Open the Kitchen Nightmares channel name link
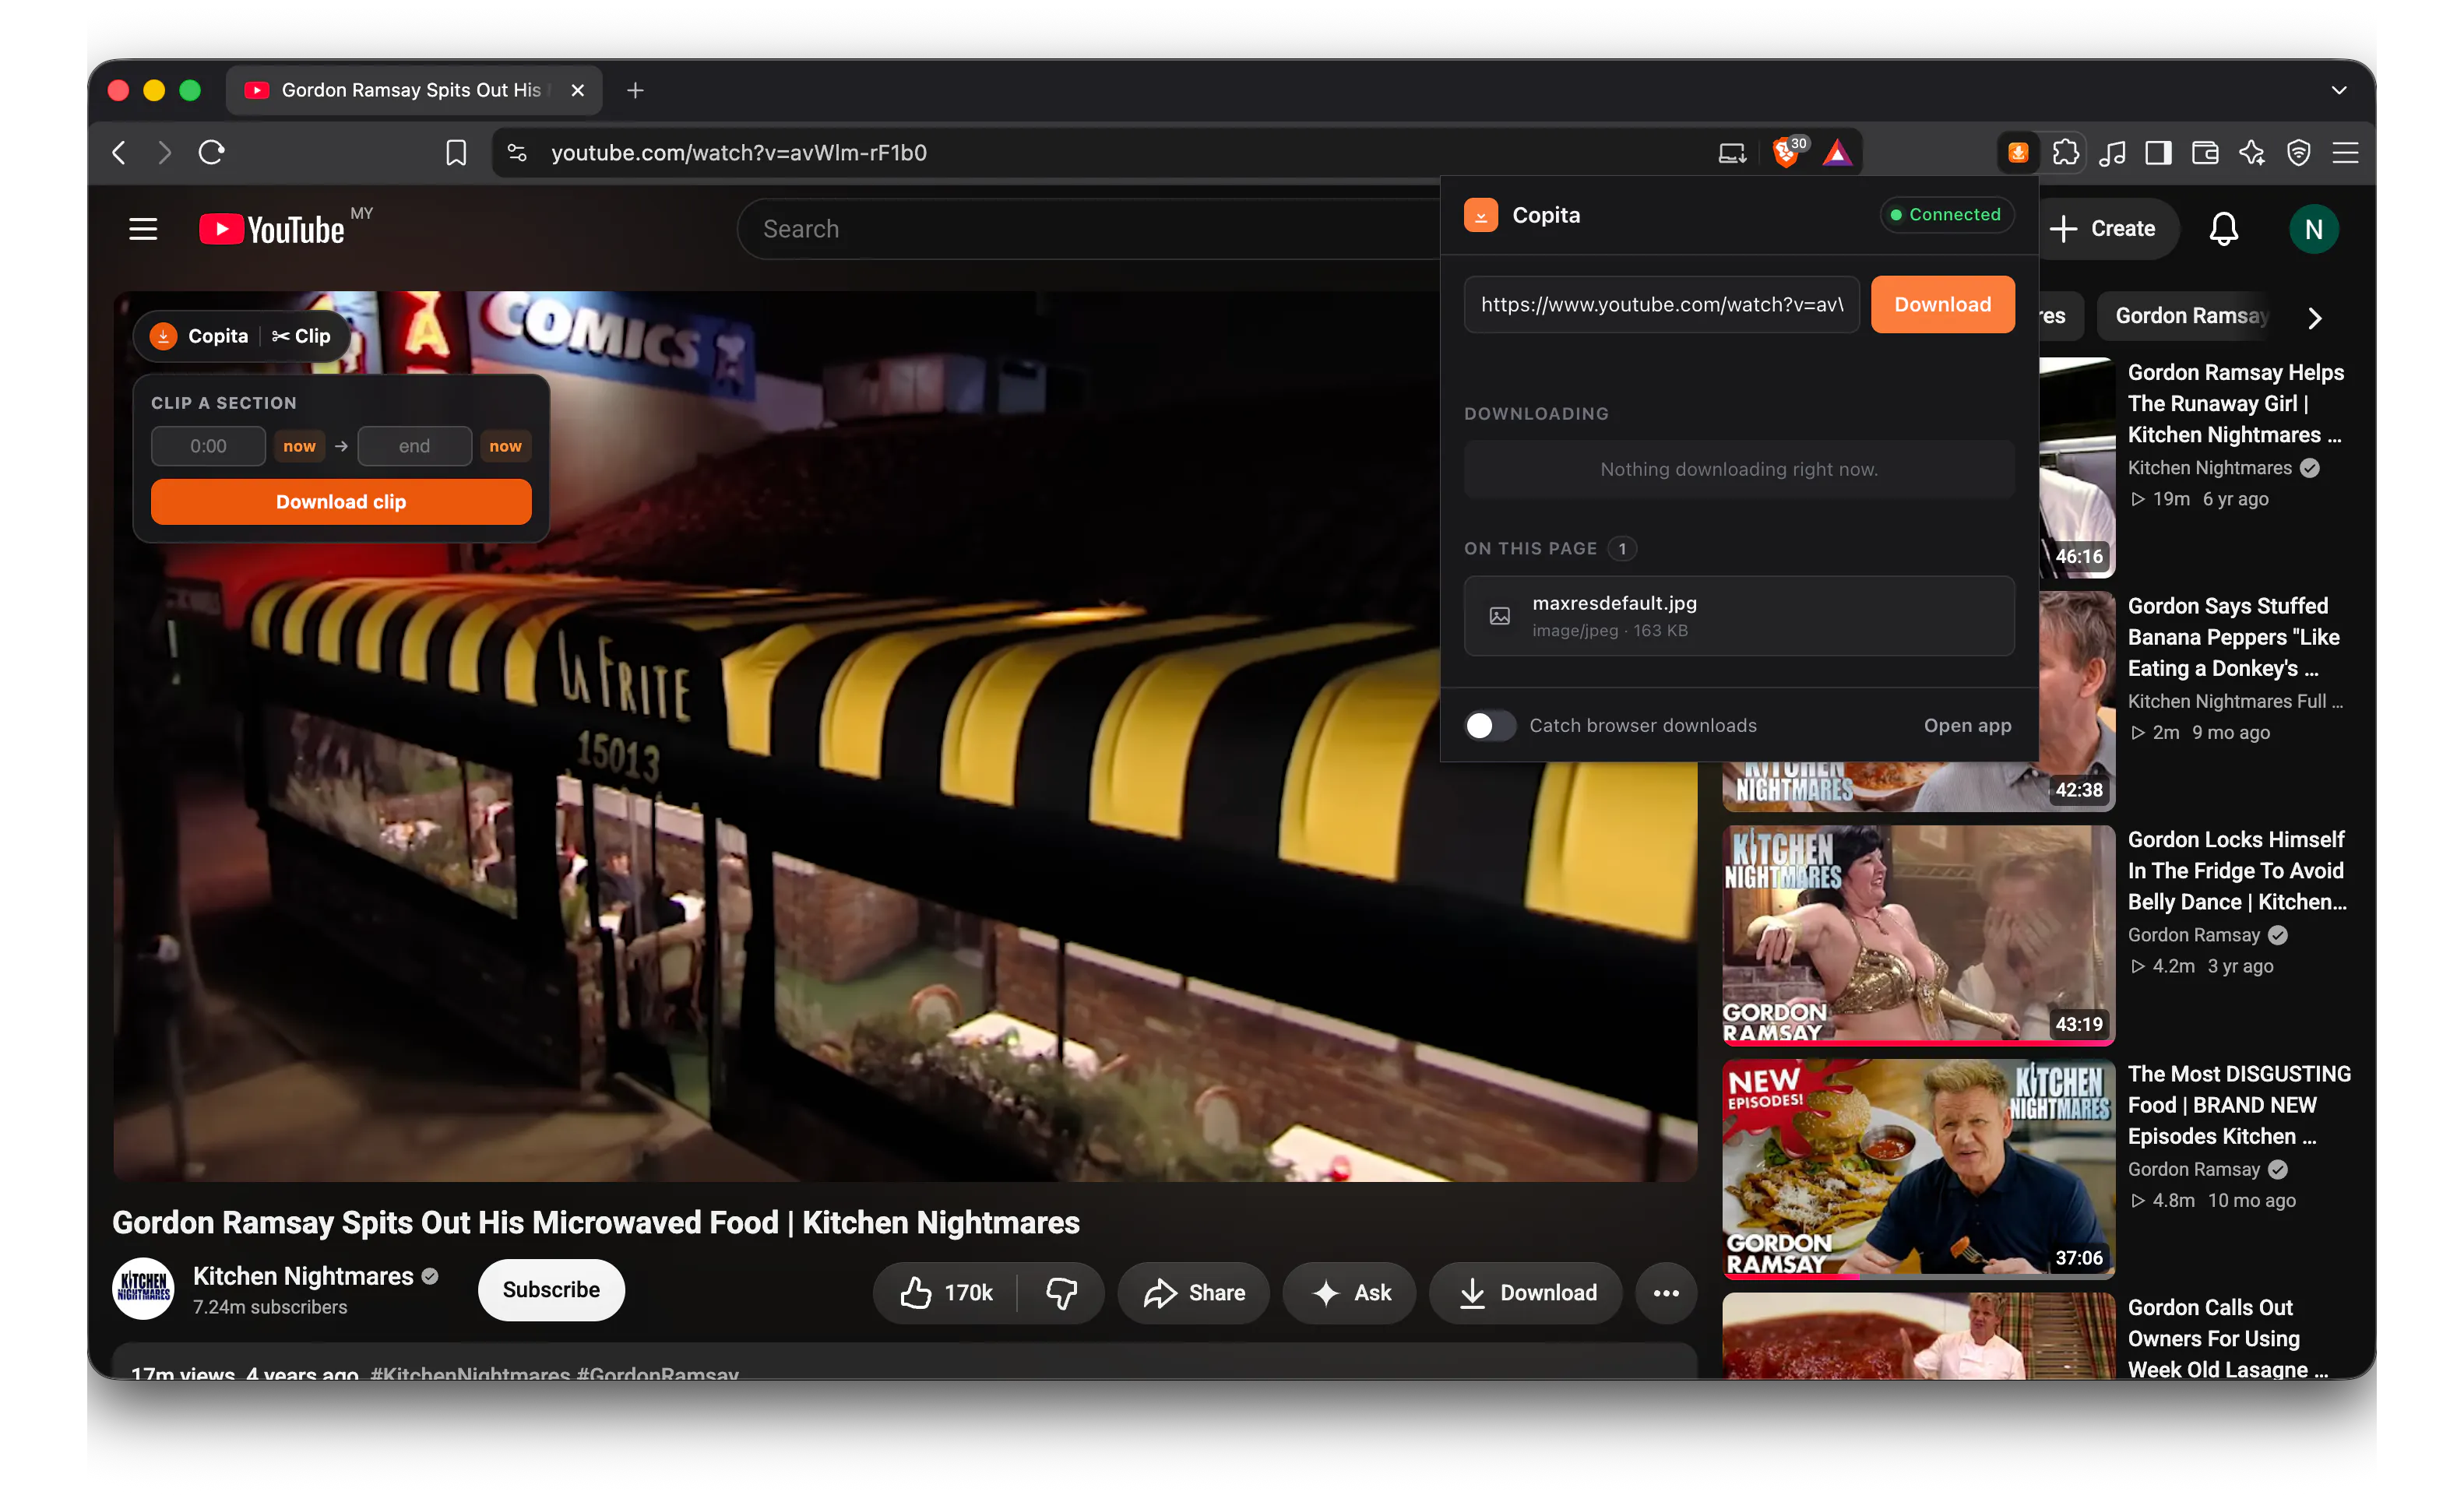 click(303, 1276)
